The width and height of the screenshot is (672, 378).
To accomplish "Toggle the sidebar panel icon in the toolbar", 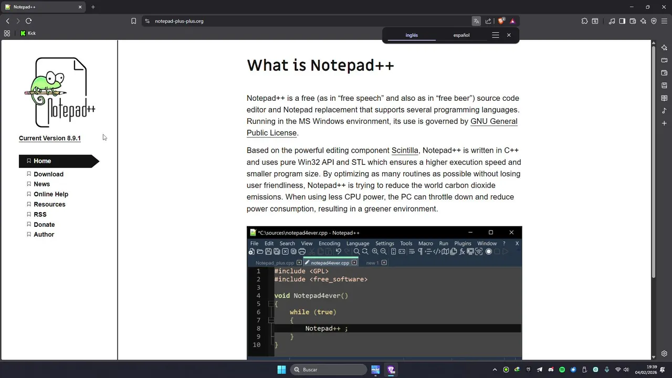I will (622, 21).
